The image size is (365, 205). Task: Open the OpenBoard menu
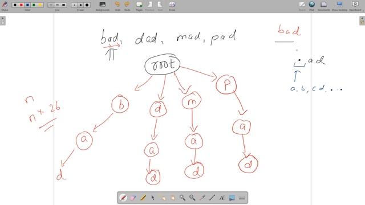coord(355,6)
